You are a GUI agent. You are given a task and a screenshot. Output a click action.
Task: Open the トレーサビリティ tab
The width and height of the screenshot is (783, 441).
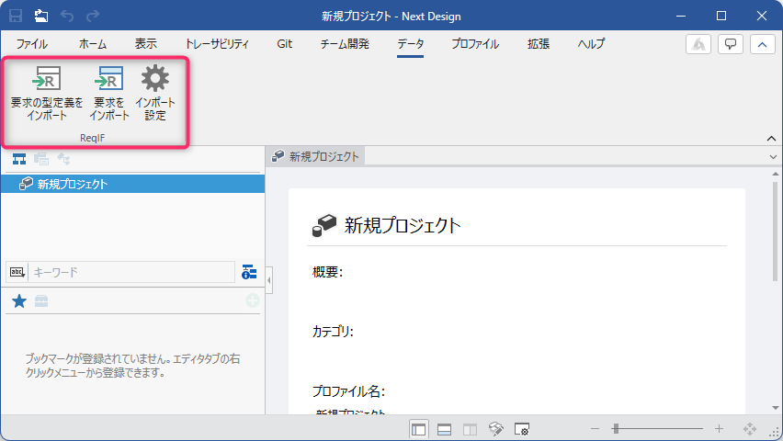pyautogui.click(x=217, y=44)
